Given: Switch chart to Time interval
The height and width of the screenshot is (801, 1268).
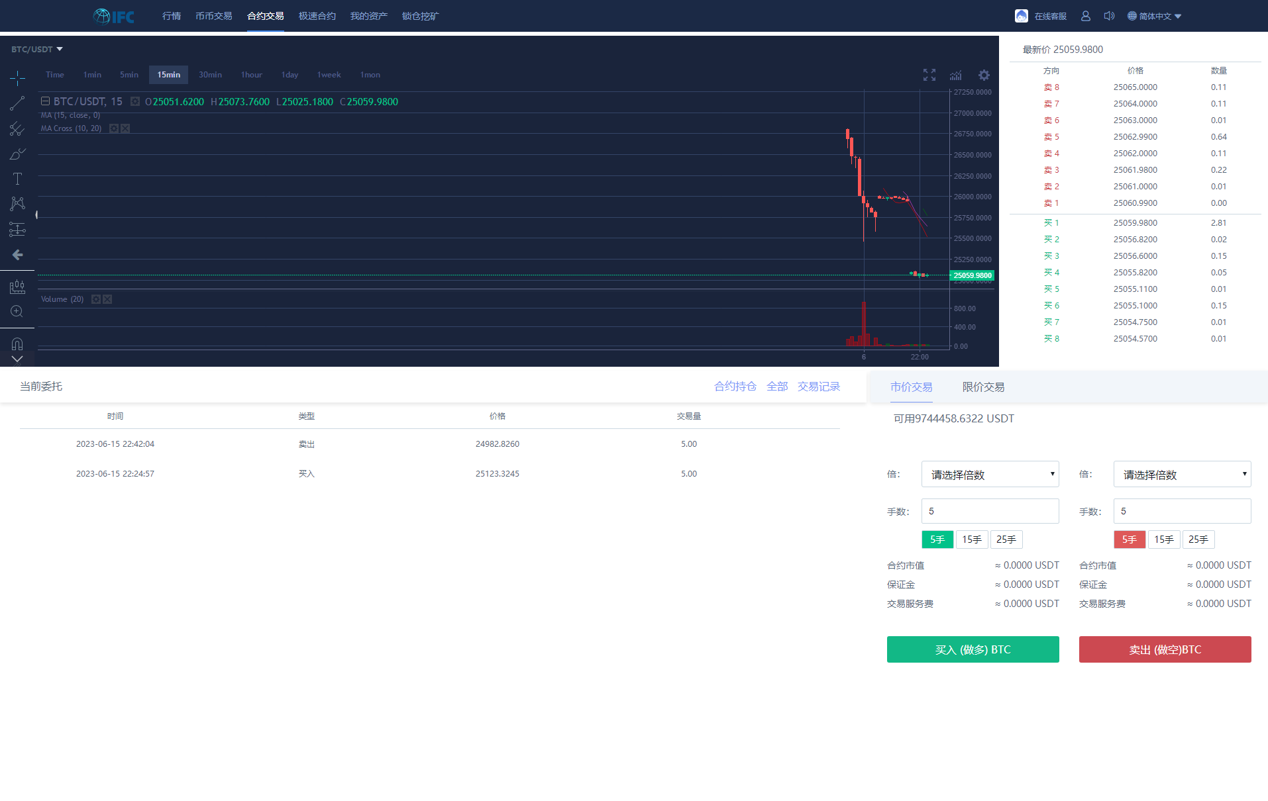Looking at the screenshot, I should 55,75.
